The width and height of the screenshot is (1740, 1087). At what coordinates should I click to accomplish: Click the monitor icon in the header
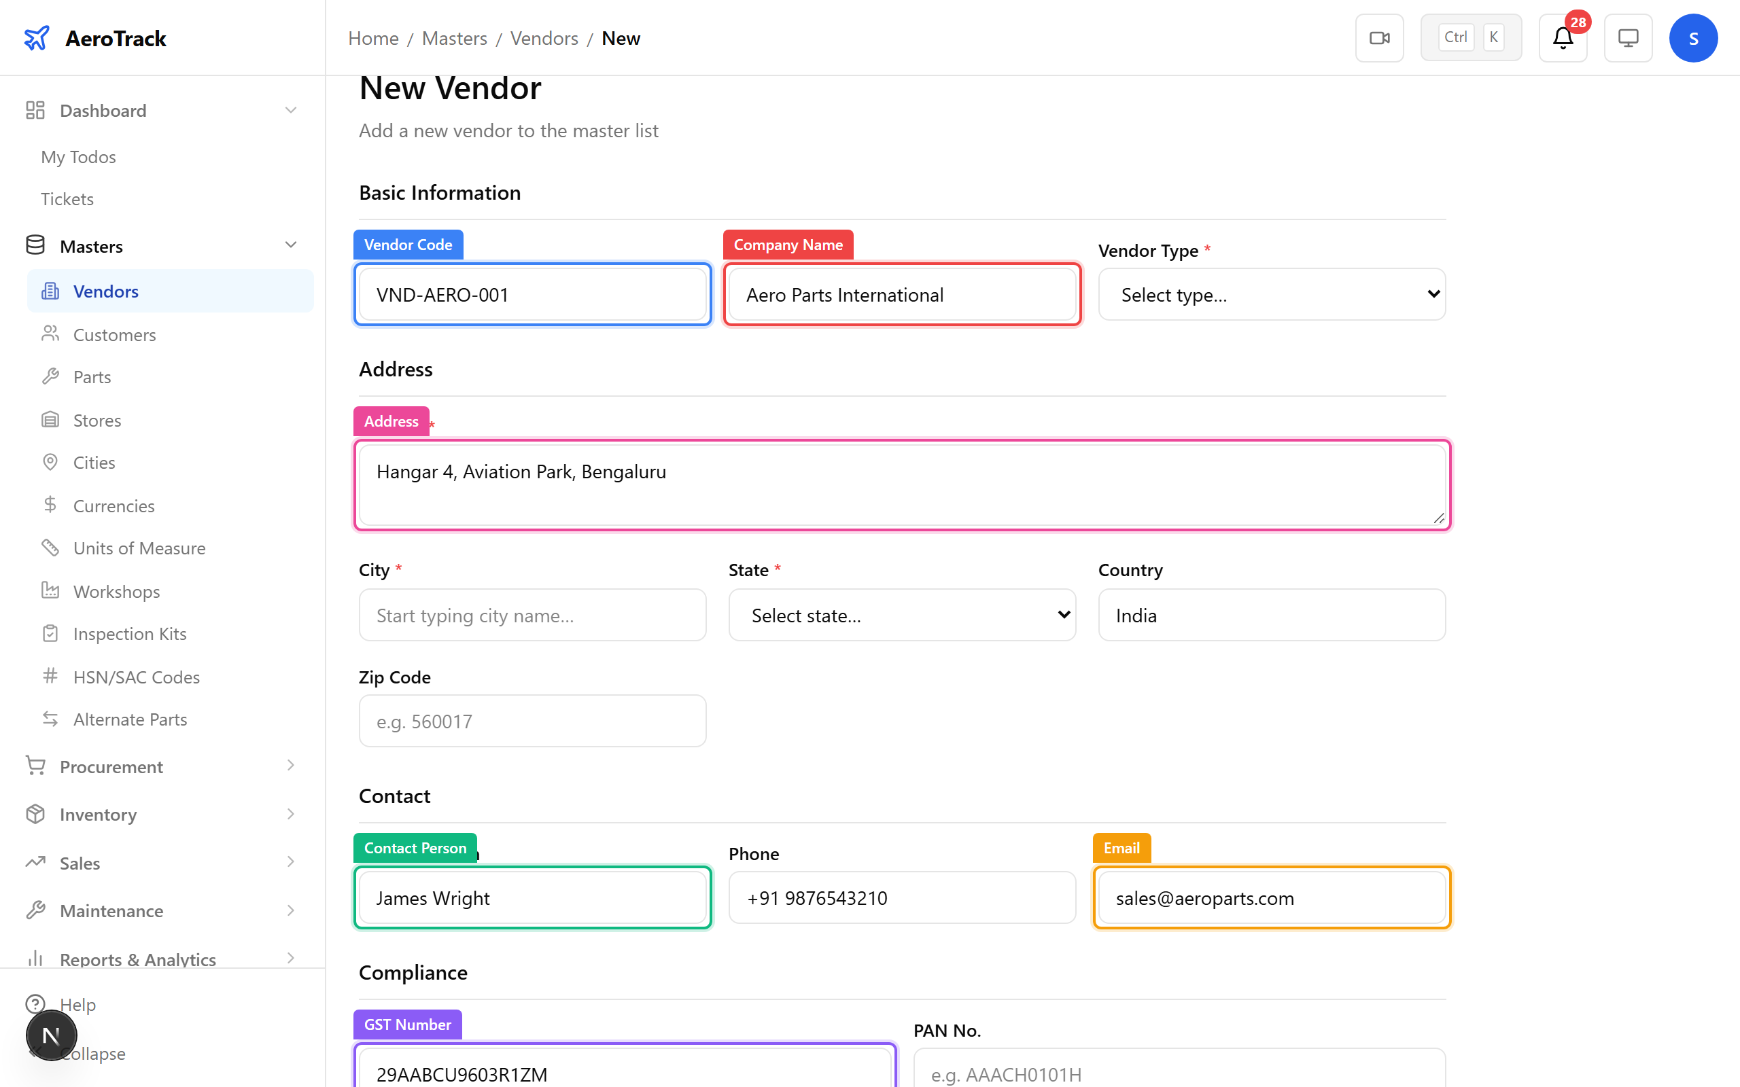click(x=1627, y=37)
